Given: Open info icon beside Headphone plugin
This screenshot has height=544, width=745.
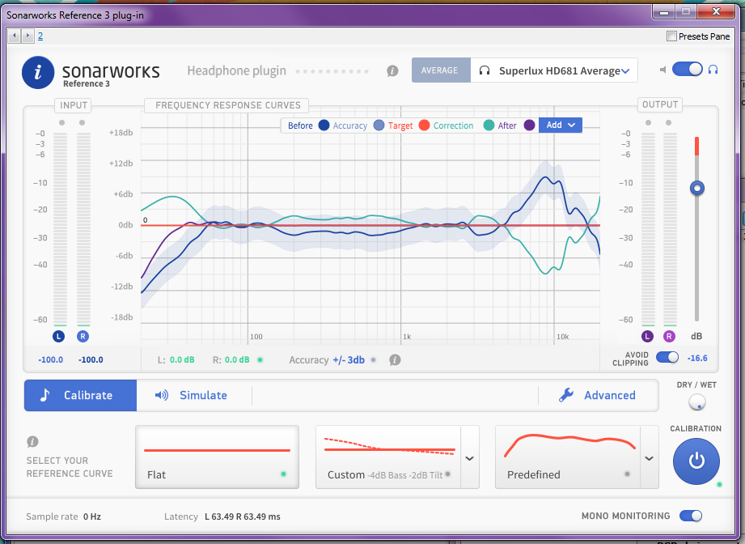Looking at the screenshot, I should [392, 71].
